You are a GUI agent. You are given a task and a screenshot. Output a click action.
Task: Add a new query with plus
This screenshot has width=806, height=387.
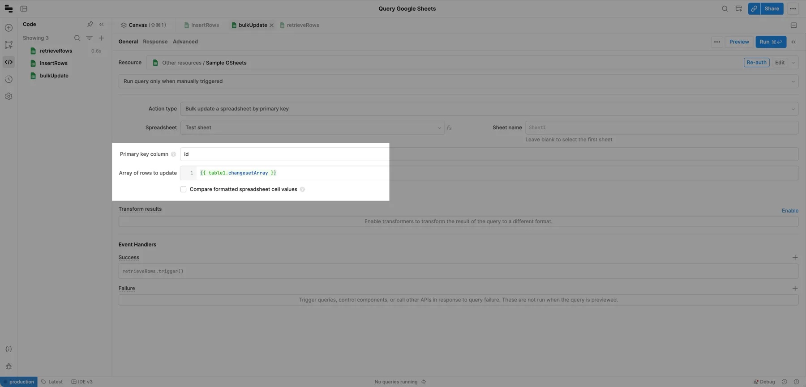pyautogui.click(x=101, y=38)
